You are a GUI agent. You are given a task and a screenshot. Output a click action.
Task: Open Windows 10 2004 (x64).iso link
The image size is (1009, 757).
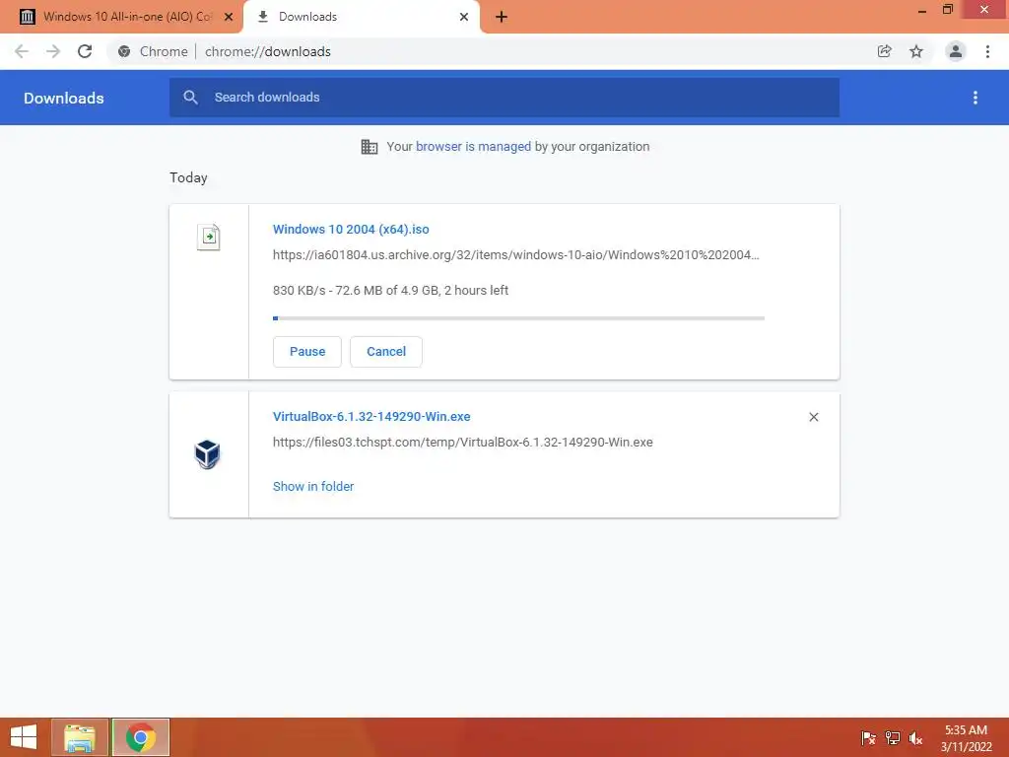[x=351, y=229]
